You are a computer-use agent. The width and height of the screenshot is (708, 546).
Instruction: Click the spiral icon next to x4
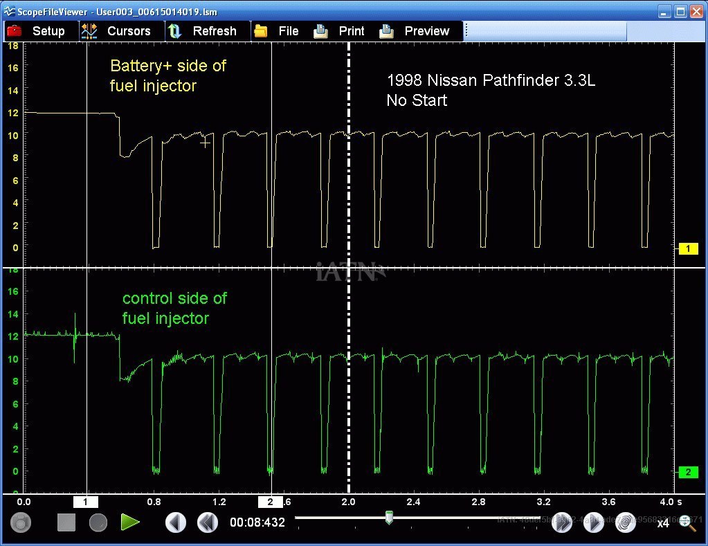(x=626, y=522)
